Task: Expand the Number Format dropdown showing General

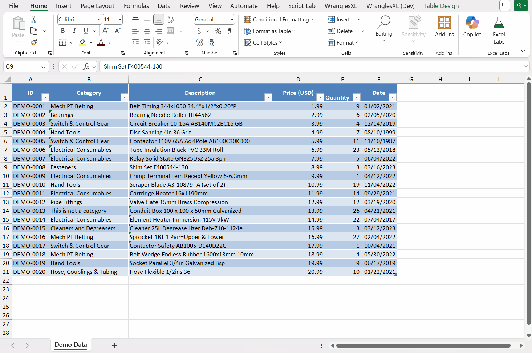Action: (x=232, y=20)
